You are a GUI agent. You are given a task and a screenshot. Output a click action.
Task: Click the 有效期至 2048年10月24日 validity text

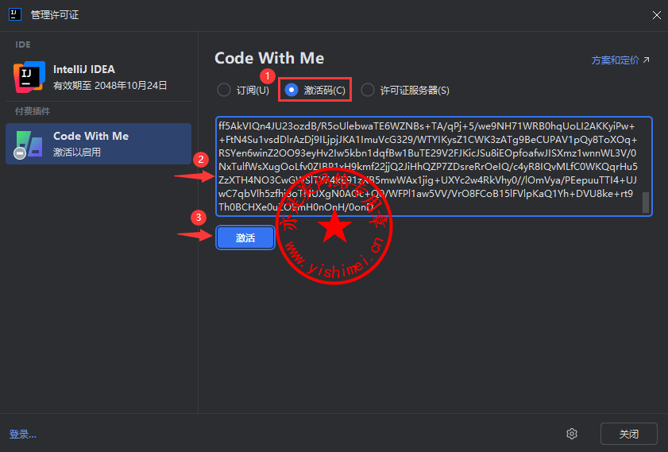110,86
